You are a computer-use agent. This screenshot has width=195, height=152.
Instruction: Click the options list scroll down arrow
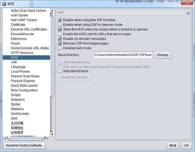[x=52, y=134]
